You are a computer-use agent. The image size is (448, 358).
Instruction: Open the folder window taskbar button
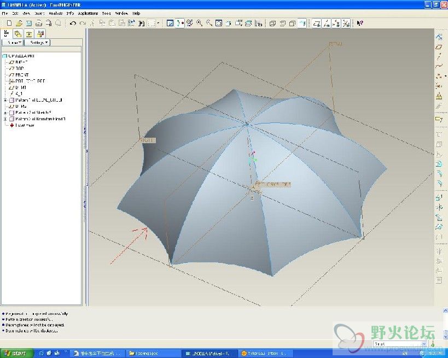(153, 354)
